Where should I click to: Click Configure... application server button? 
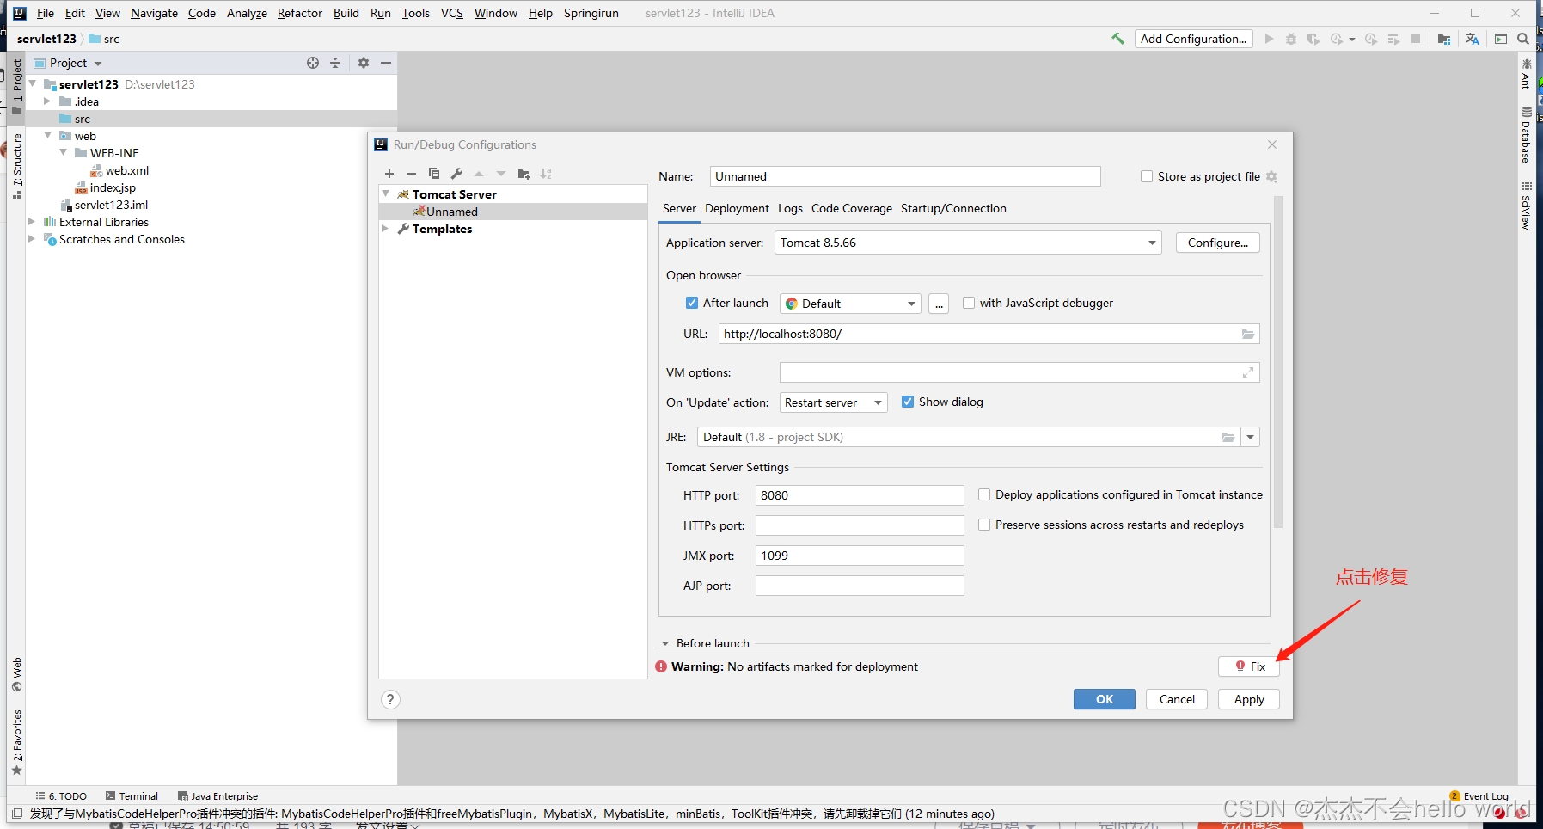[1218, 243]
